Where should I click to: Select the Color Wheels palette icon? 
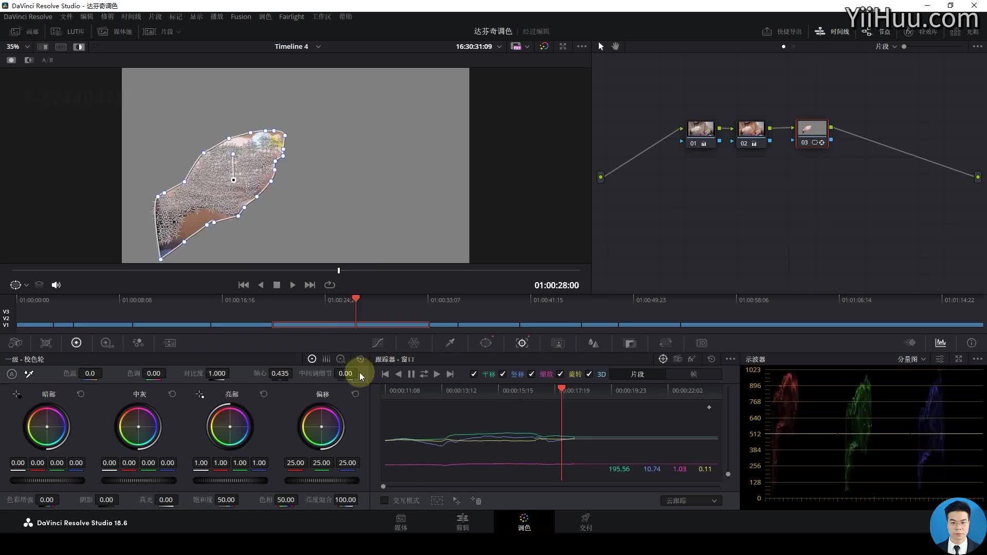[76, 343]
